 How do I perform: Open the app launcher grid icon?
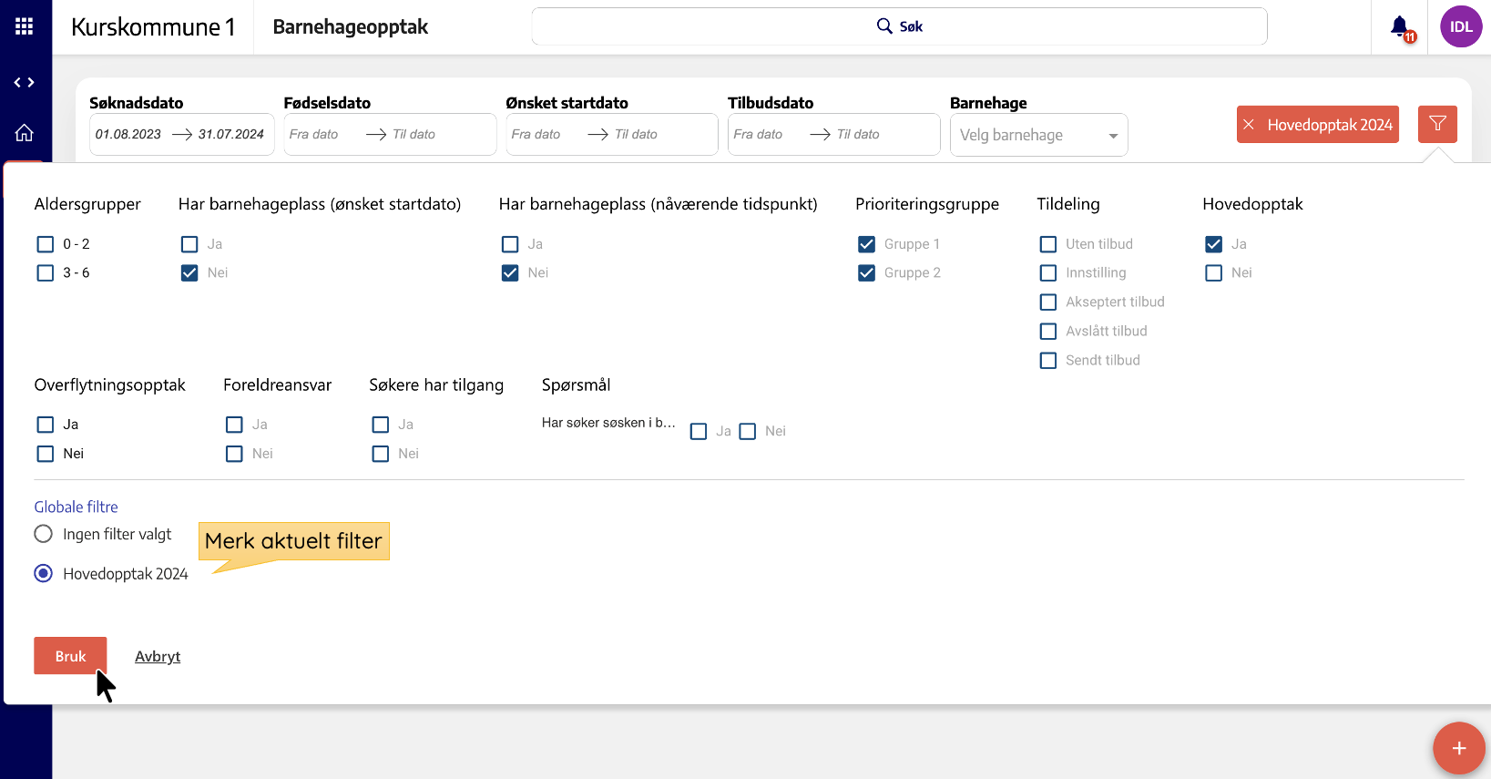coord(25,26)
